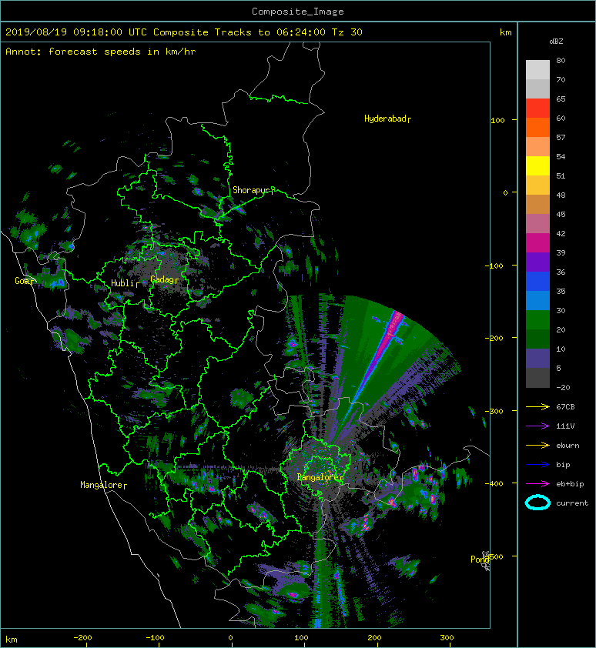Click the Composite_Image title text
This screenshot has width=596, height=648.
point(298,12)
